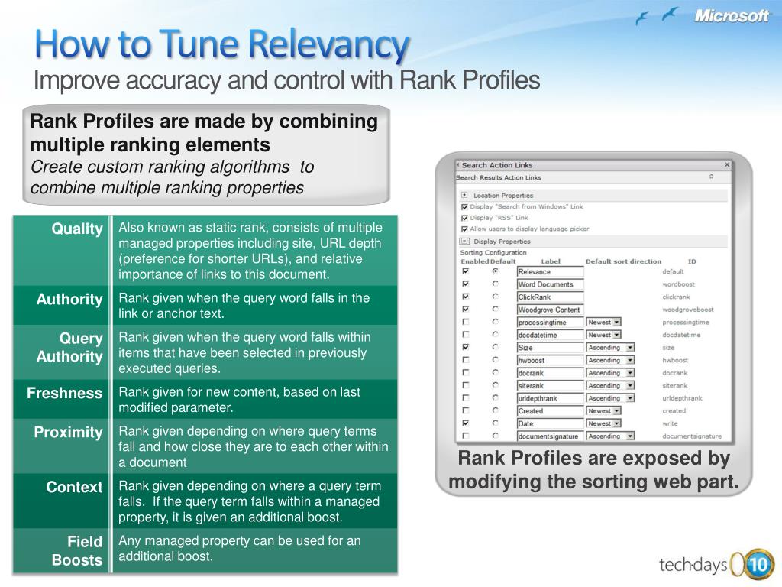Disable the Word Documents enabled checkbox
Image resolution: width=782 pixels, height=587 pixels.
466,284
